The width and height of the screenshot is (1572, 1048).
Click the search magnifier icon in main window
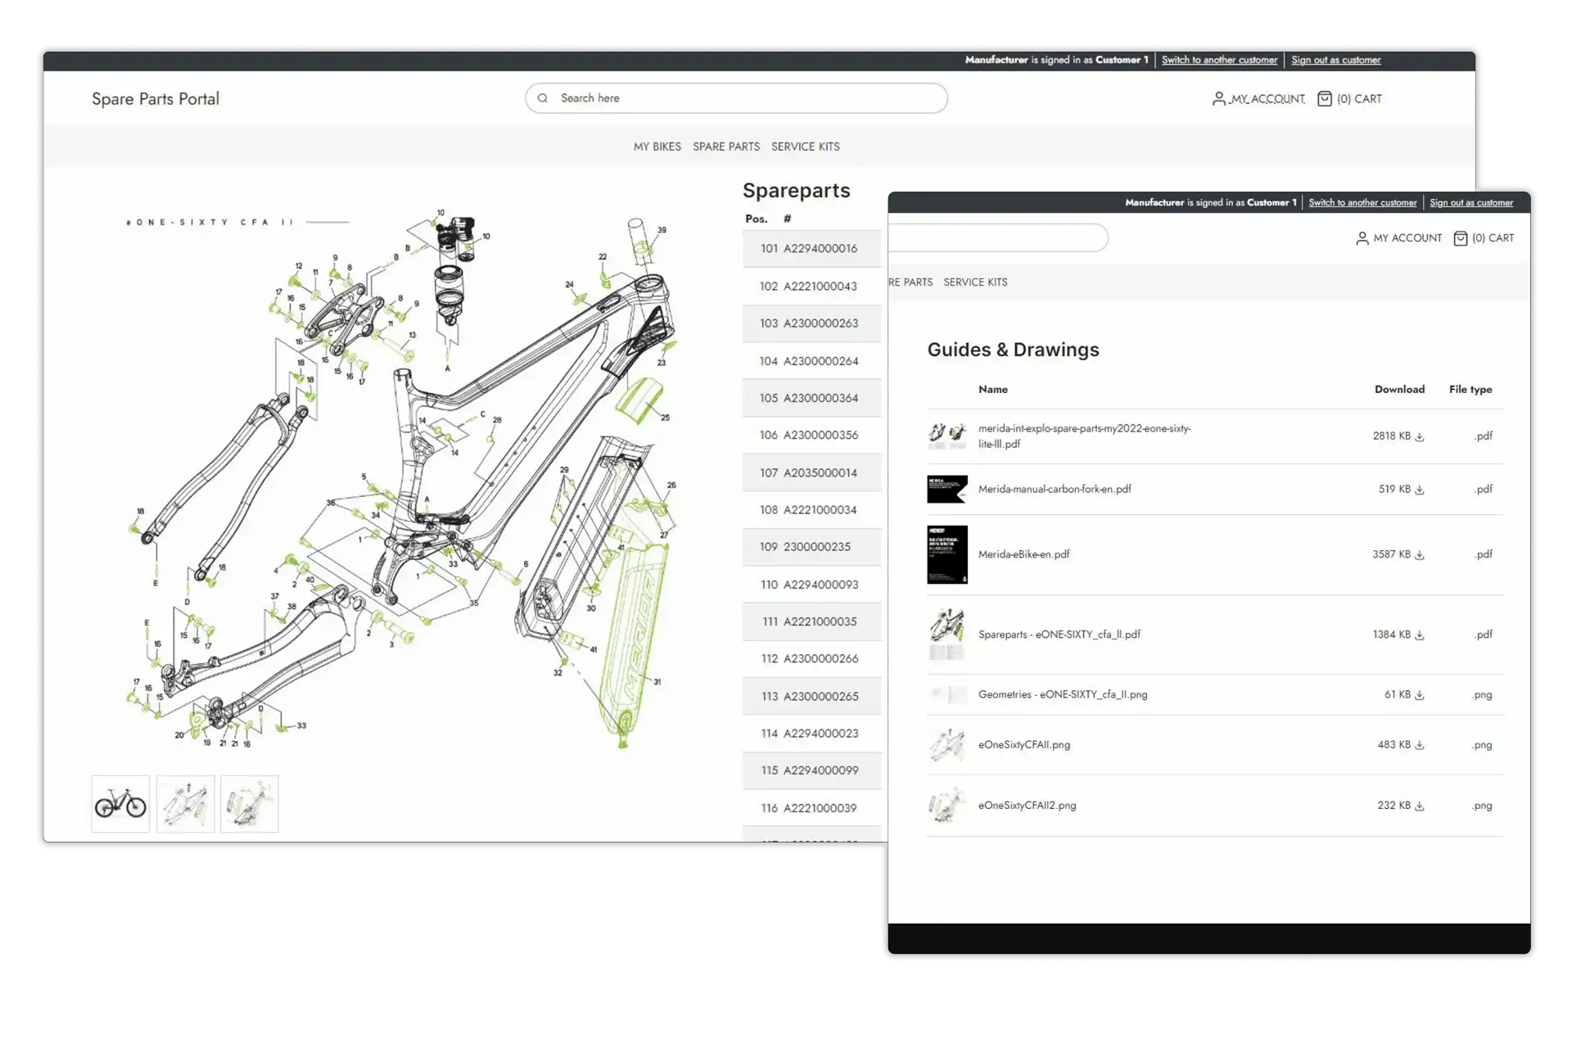(542, 98)
